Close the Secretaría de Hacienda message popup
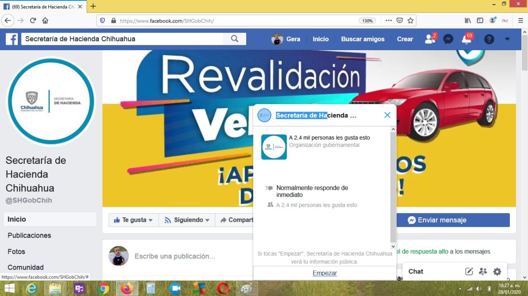The height and width of the screenshot is (296, 528). (x=387, y=115)
